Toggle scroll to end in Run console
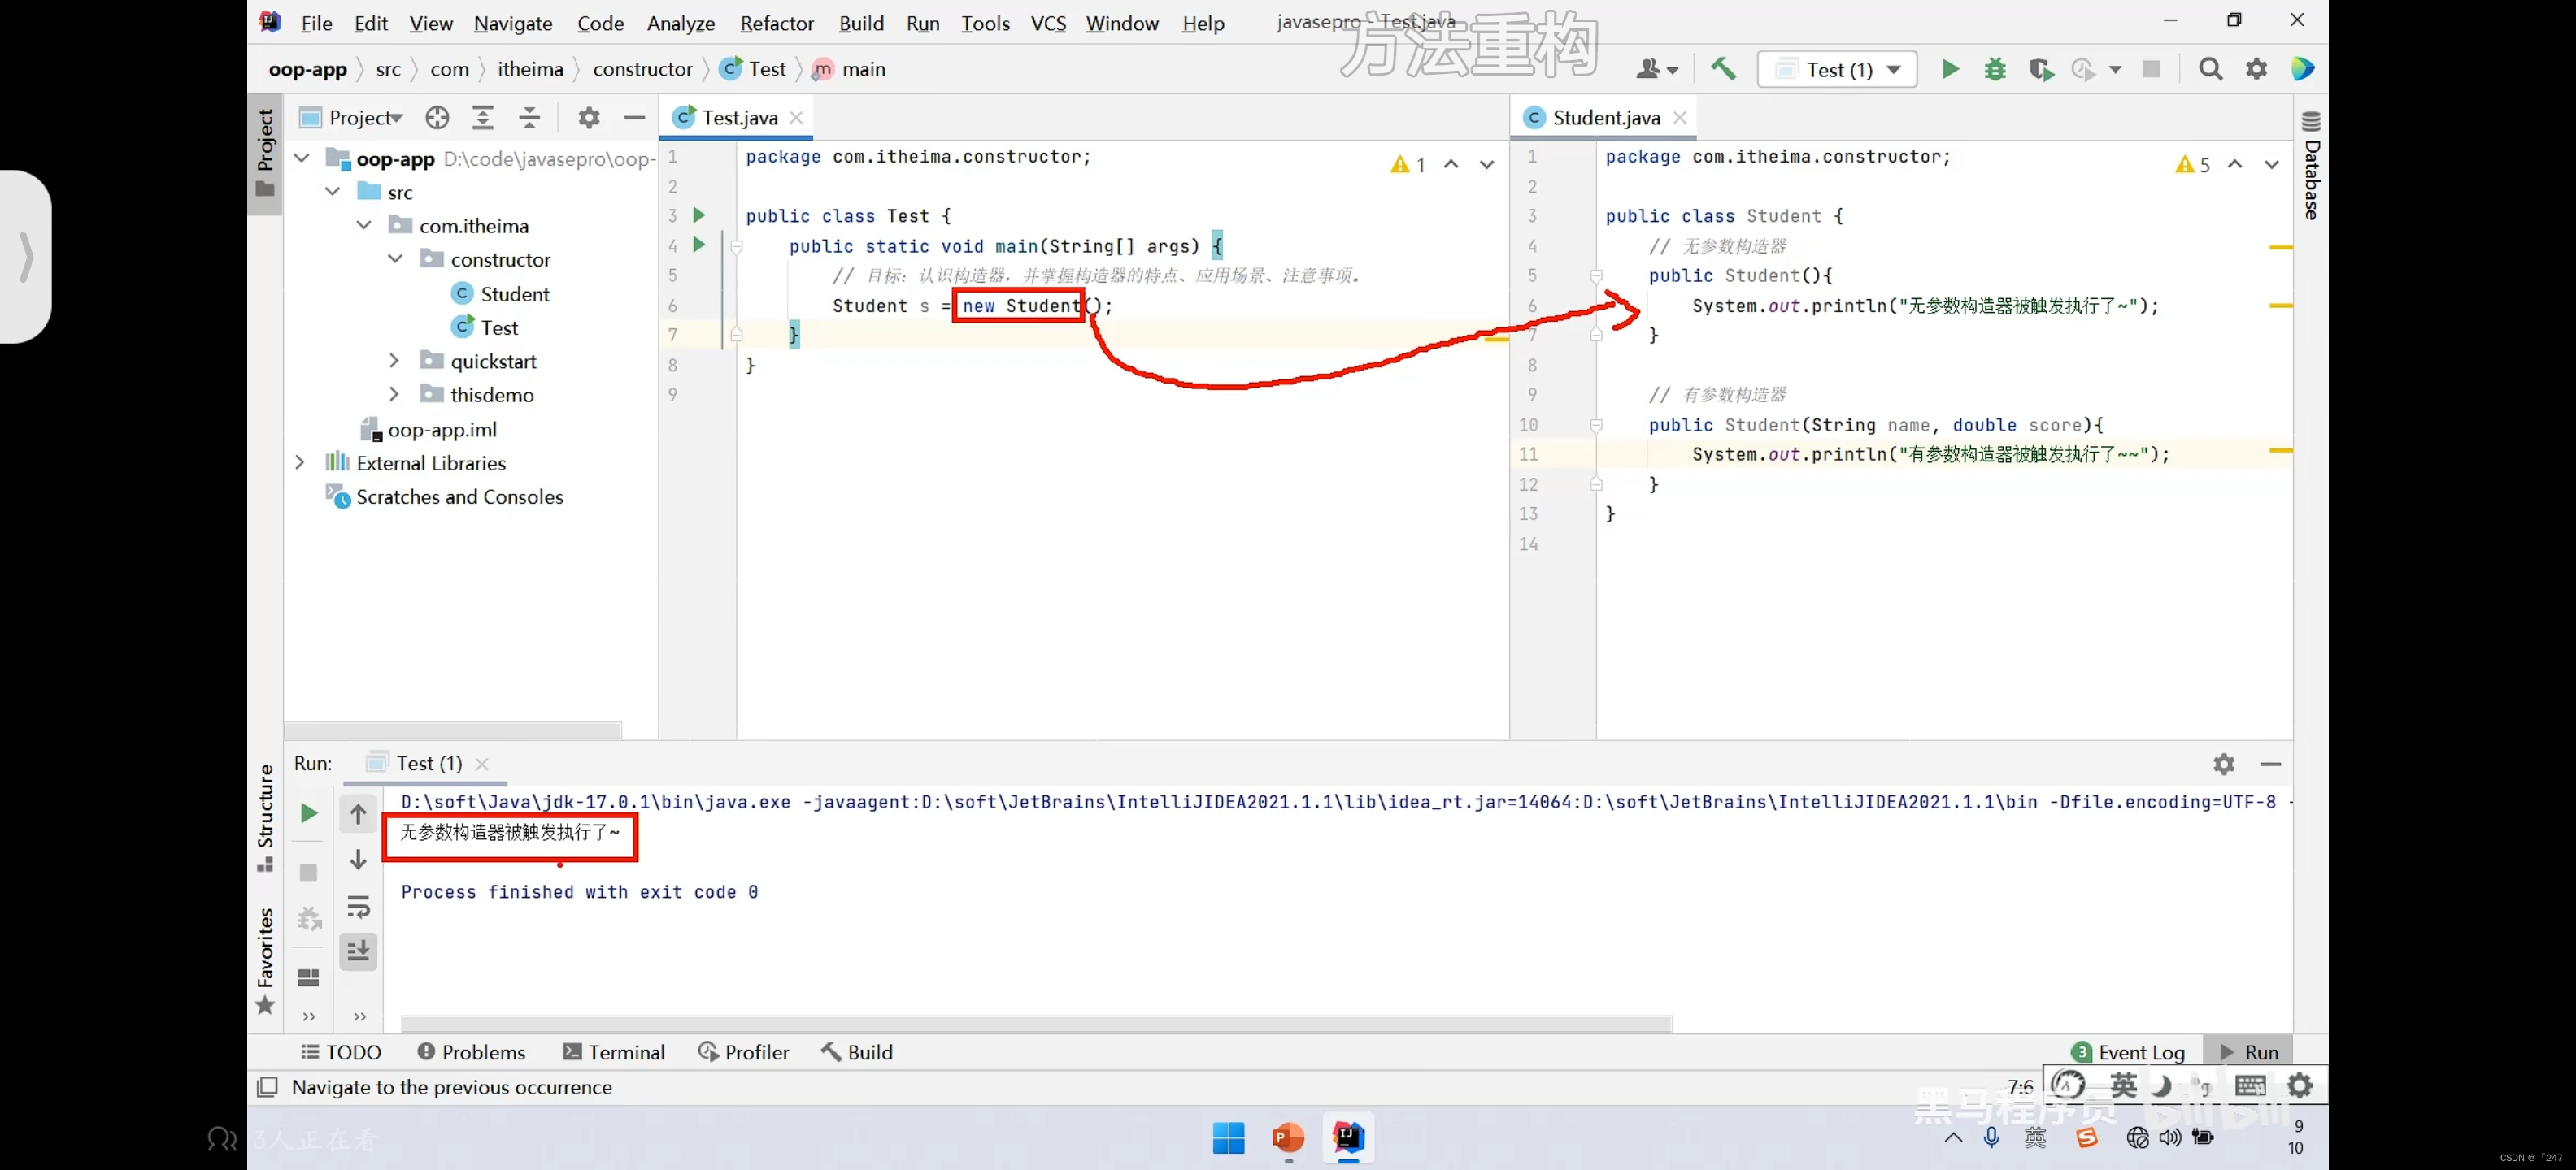The image size is (2576, 1170). pyautogui.click(x=358, y=950)
